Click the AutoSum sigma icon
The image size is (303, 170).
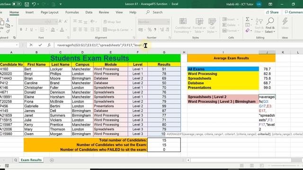248,19
